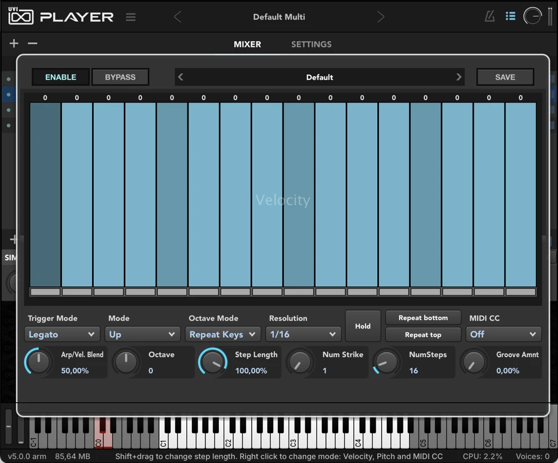The image size is (558, 463).
Task: Toggle the sixteenth step's state bar
Action: (x=521, y=292)
